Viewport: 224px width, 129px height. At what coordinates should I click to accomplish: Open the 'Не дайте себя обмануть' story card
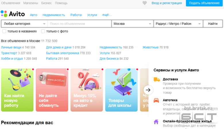[x=52, y=90]
